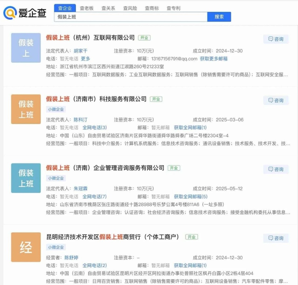The width and height of the screenshot is (298, 285).
Task: Click the address 浙江省杭州市滨江区西兴街道江淑路260号21233室
Action: 112,67
